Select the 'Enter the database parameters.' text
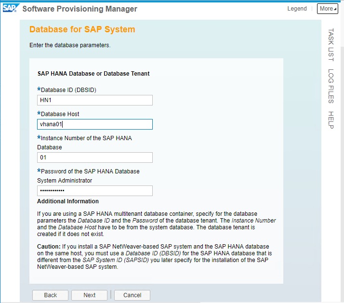344x303 pixels. click(70, 45)
